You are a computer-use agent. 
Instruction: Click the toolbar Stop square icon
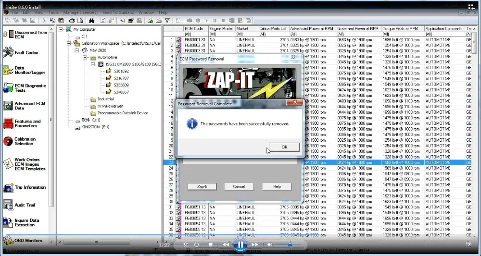(223, 21)
